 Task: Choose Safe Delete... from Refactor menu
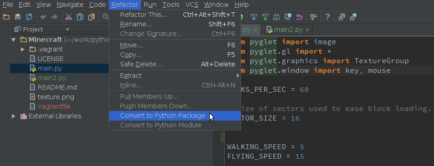pos(175,65)
